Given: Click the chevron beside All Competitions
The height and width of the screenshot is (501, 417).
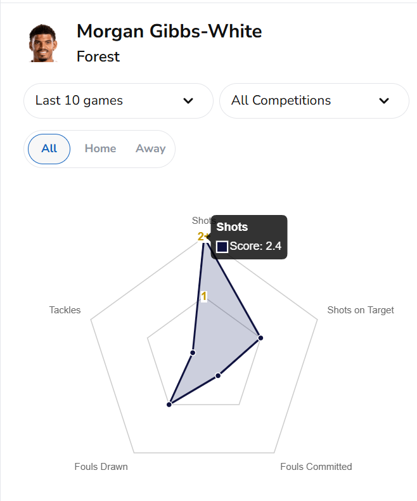Looking at the screenshot, I should pyautogui.click(x=383, y=101).
